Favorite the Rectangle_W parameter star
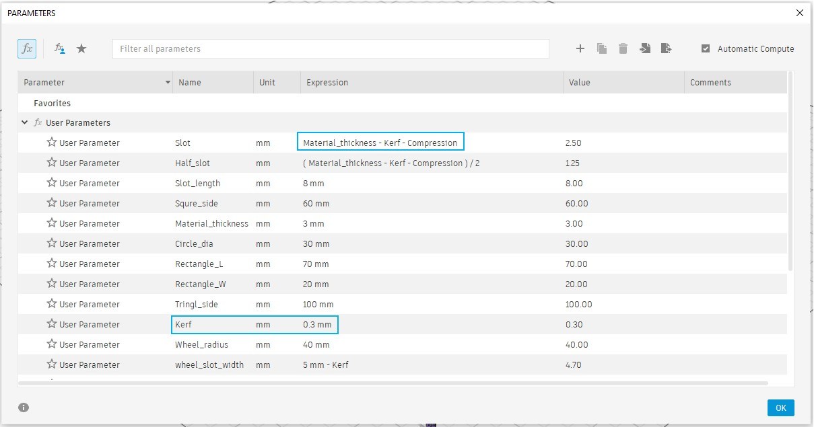 tap(52, 284)
